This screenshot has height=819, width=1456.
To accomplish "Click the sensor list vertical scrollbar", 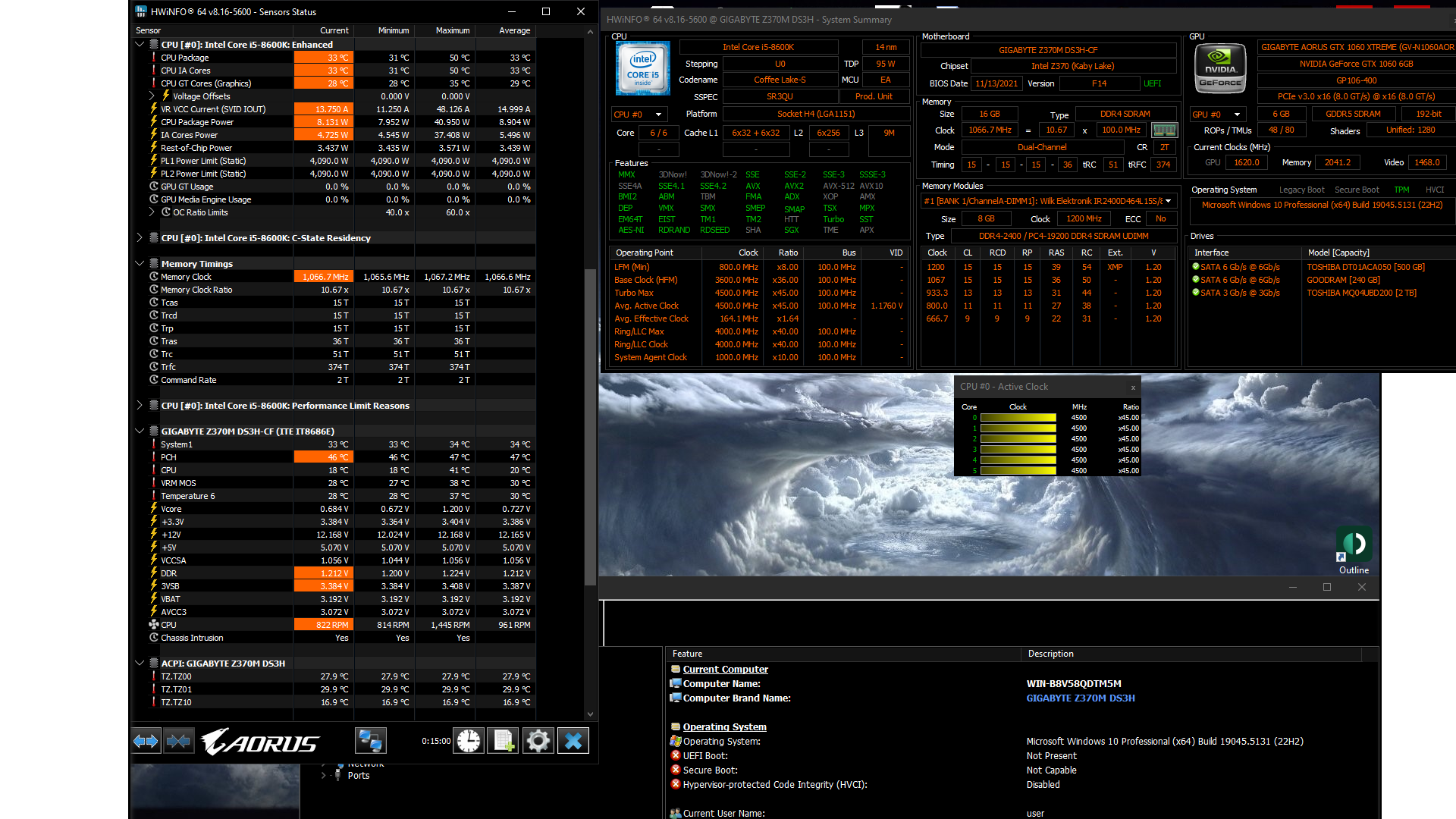I will point(590,425).
